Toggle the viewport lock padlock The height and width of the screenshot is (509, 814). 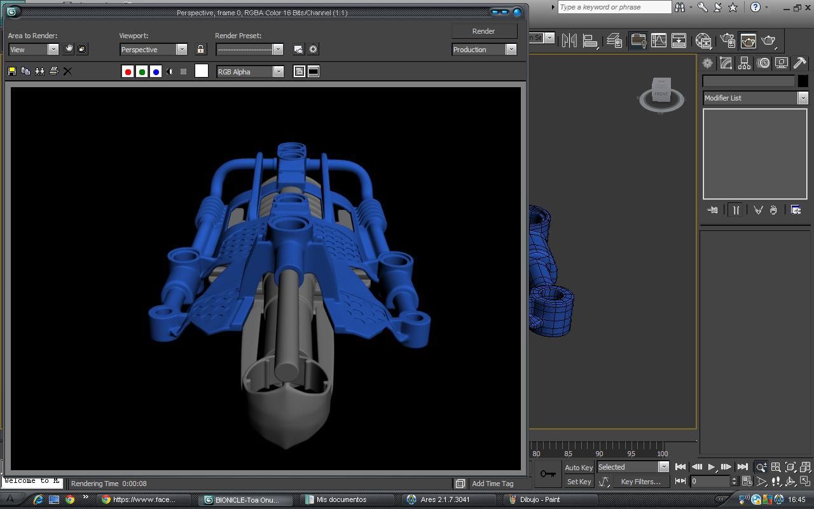(201, 50)
